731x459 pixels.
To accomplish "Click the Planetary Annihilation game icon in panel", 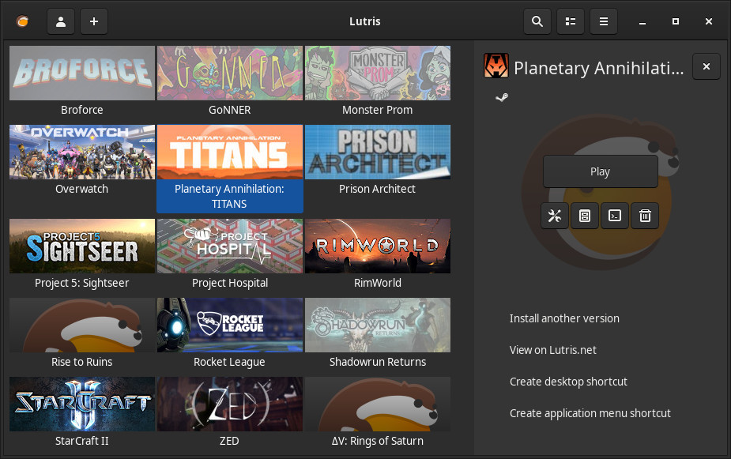I will [x=496, y=66].
